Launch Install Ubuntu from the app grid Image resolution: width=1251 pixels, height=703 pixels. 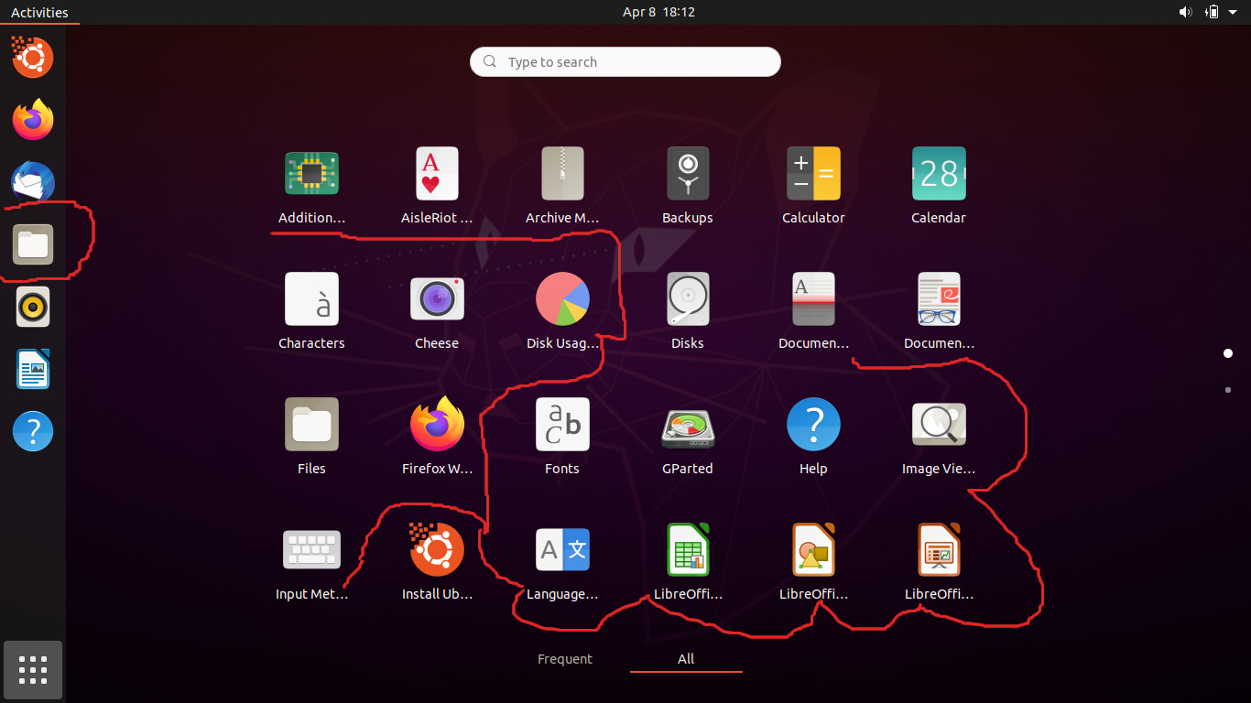point(437,550)
